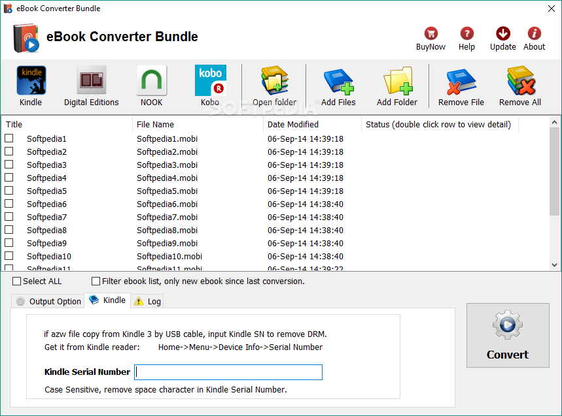Click the file list scroll down arrow
The height and width of the screenshot is (416, 562).
click(x=554, y=265)
